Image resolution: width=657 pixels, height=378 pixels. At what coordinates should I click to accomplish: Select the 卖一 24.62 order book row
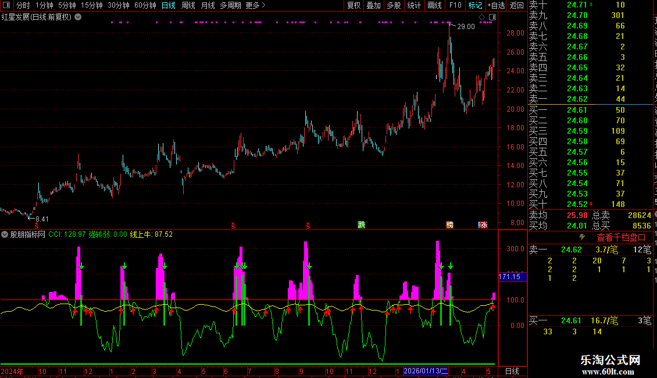590,99
